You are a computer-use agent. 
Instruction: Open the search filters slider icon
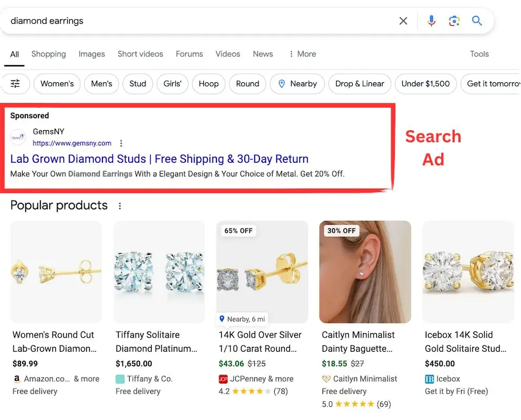pyautogui.click(x=15, y=83)
